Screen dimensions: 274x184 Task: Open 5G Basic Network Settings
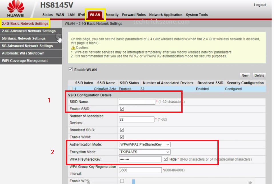[24, 39]
